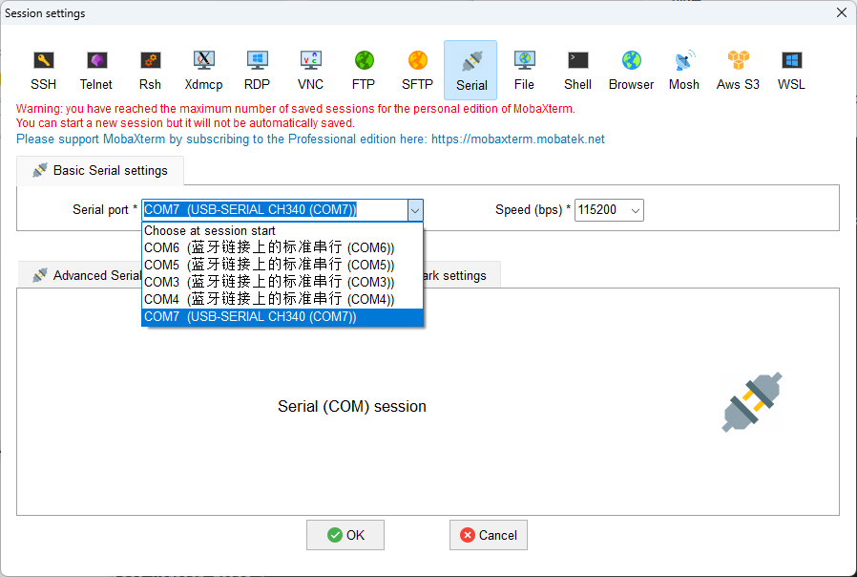Viewport: 857px width, 577px height.
Task: Pick COM7 USB-SERIAL CH340 in list
Action: click(282, 316)
